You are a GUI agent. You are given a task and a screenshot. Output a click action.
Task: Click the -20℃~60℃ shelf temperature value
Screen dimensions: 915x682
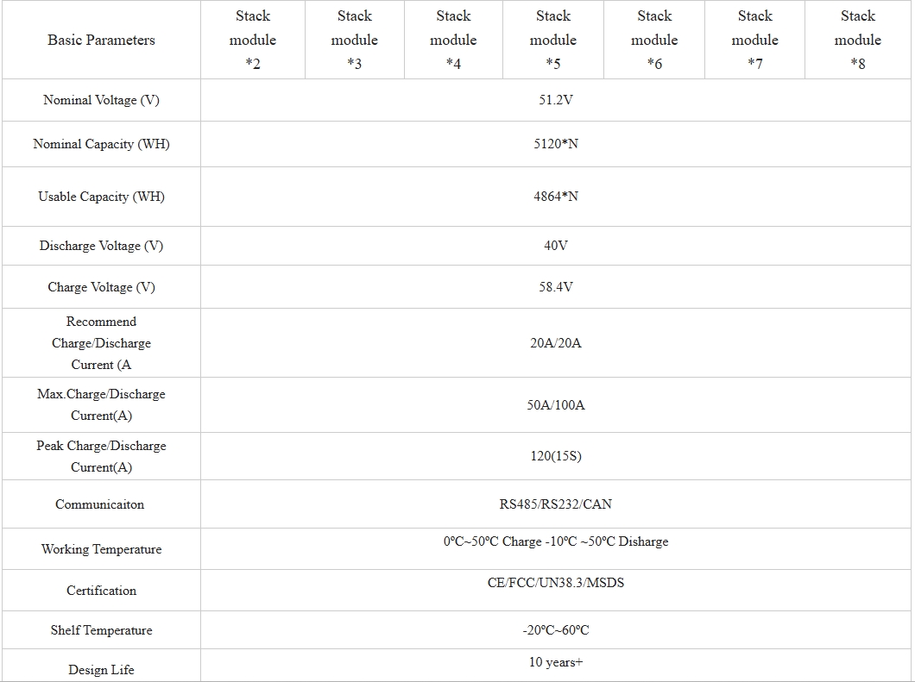click(556, 630)
